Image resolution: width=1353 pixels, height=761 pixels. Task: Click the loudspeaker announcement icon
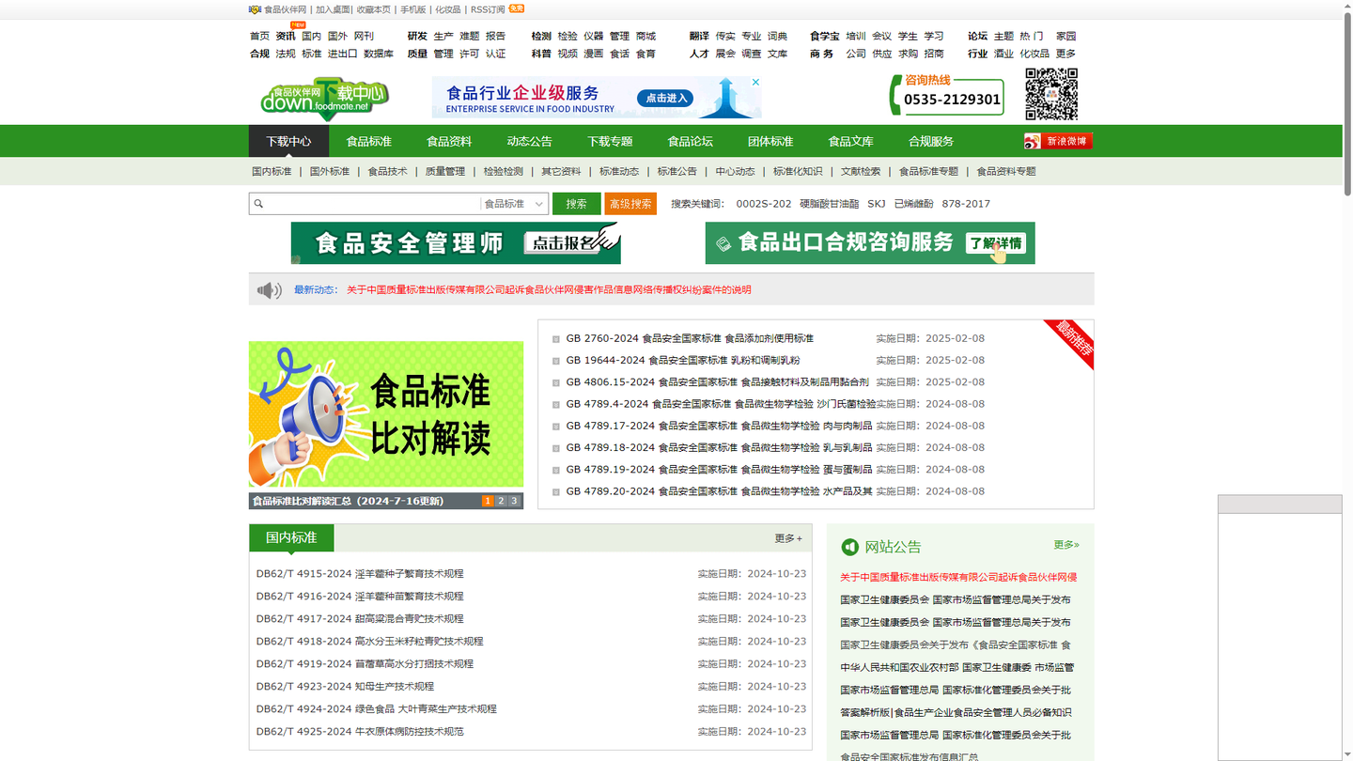coord(270,290)
